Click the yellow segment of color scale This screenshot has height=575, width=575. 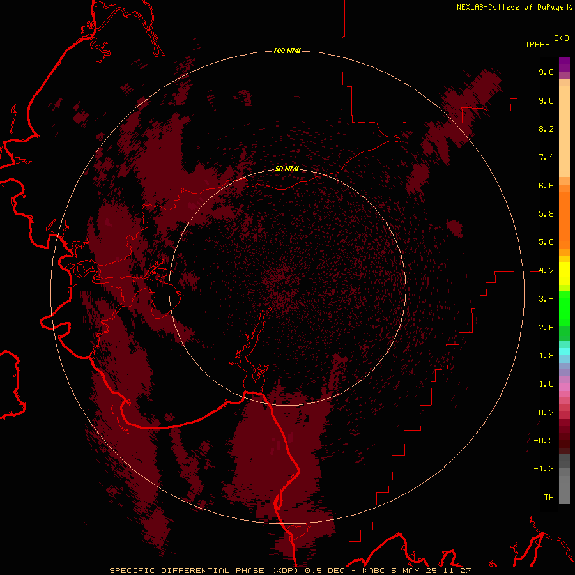564,273
